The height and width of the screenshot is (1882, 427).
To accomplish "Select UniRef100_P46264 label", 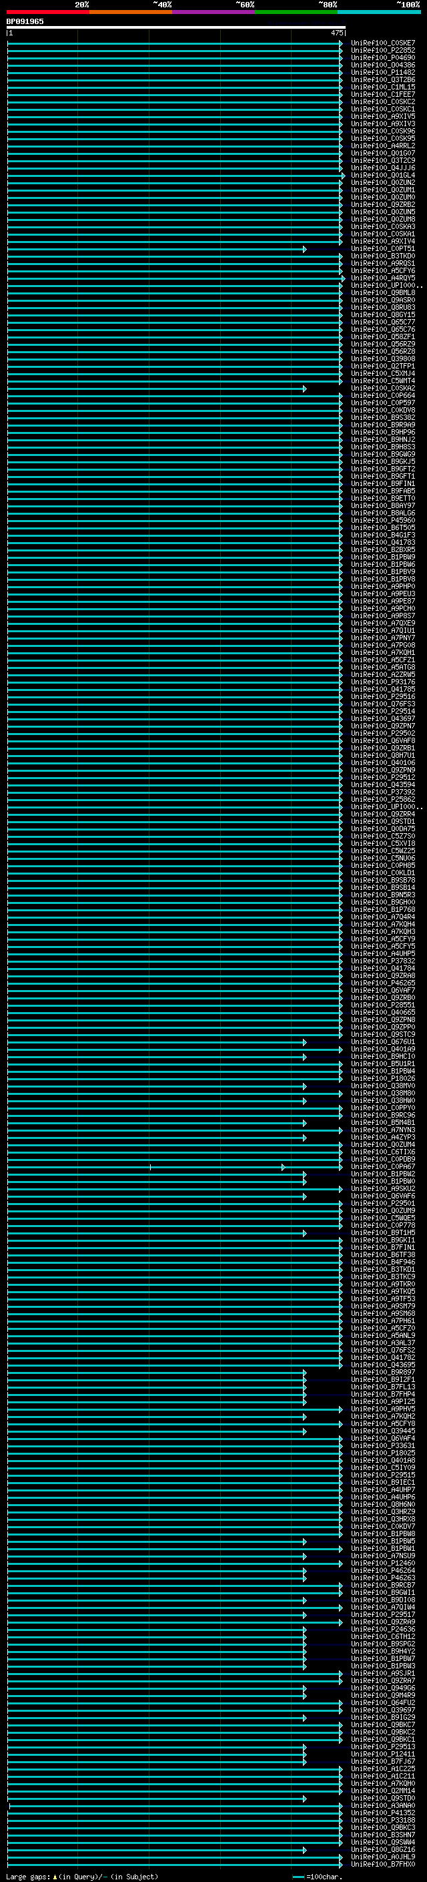I will click(383, 1571).
